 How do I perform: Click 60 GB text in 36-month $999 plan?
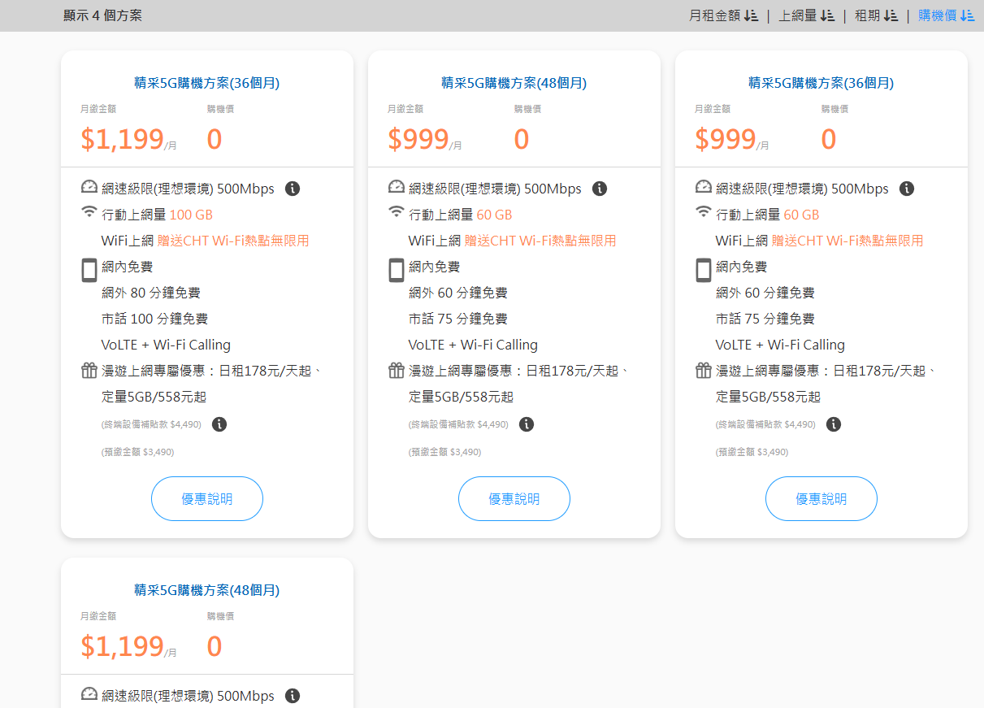(x=802, y=215)
